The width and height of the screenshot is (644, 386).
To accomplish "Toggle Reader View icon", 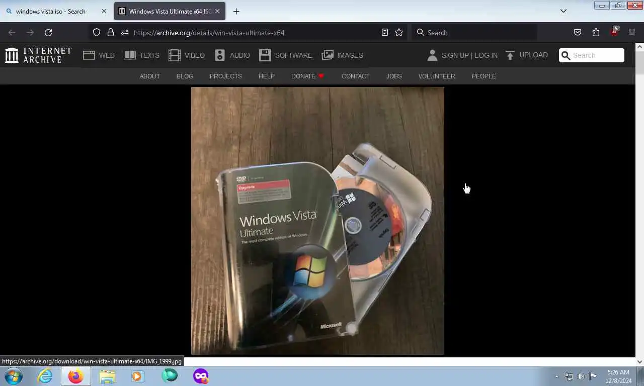I will coord(385,33).
